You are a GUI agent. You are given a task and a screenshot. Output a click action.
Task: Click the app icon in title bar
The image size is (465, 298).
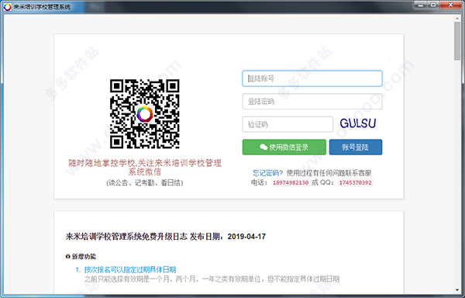(8, 6)
